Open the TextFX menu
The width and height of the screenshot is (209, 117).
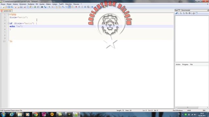[x=61, y=4]
